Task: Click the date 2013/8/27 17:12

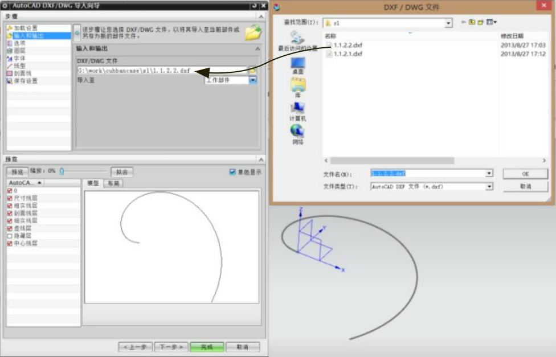Action: (x=523, y=54)
